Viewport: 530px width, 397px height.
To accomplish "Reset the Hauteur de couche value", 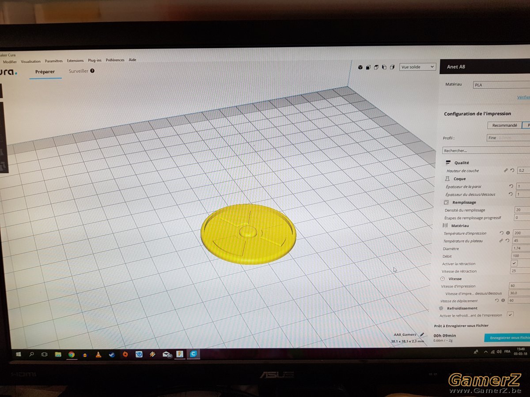I will (x=512, y=170).
